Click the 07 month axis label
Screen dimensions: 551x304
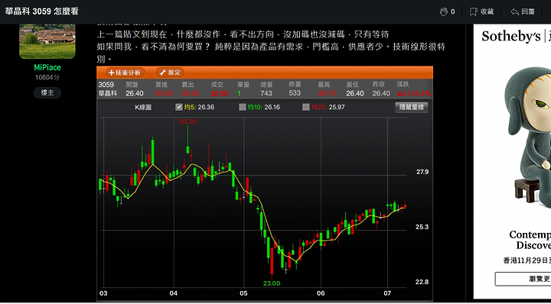tap(387, 293)
